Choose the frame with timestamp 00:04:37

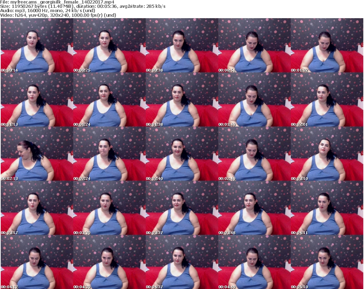(182, 262)
